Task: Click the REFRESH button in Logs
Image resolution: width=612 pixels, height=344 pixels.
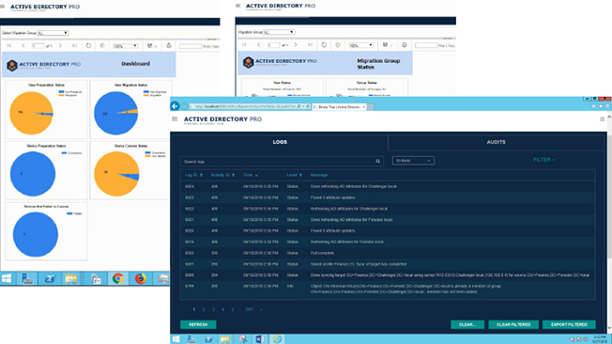Action: (198, 324)
